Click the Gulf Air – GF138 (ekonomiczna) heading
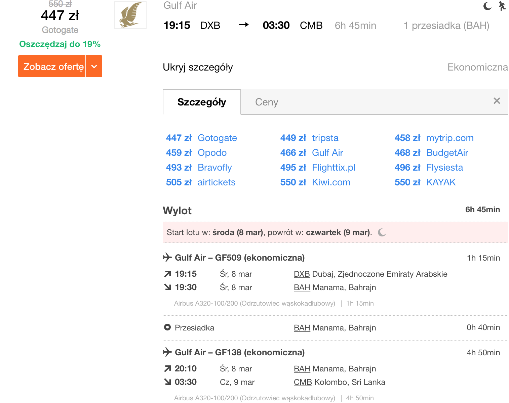 [240, 352]
